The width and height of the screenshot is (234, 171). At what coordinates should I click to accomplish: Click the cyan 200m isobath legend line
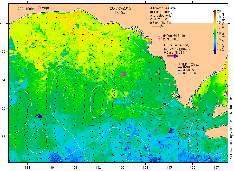[22, 11]
